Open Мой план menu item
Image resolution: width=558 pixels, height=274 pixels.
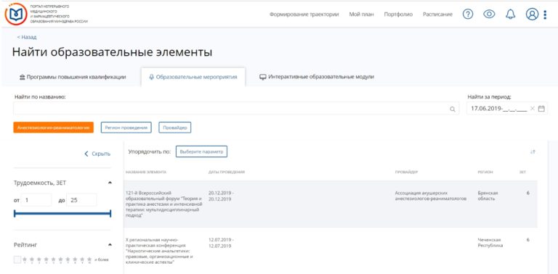point(362,14)
